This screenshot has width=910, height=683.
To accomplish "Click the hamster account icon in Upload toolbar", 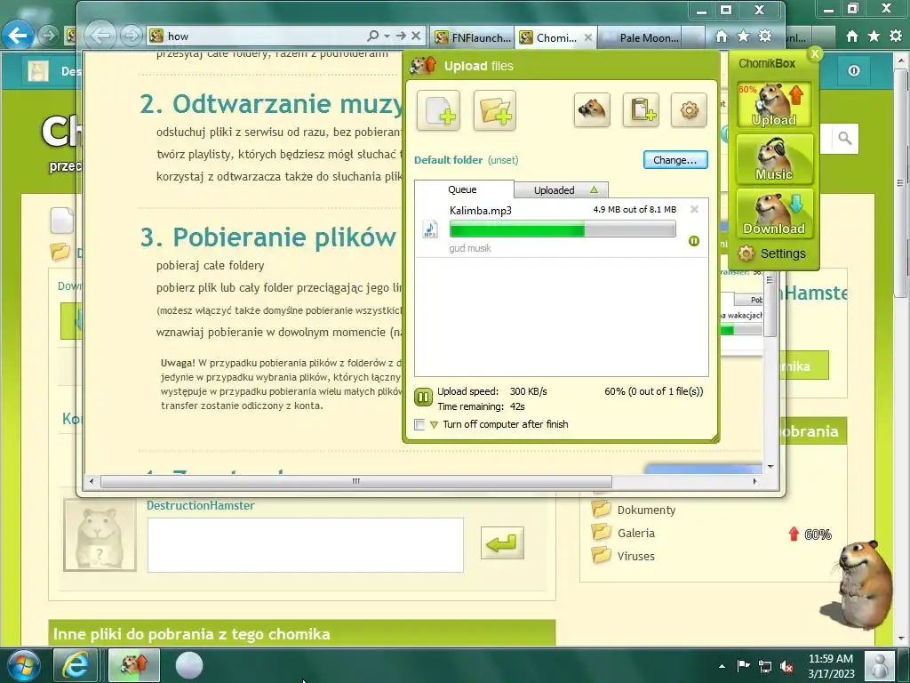I will coord(591,109).
